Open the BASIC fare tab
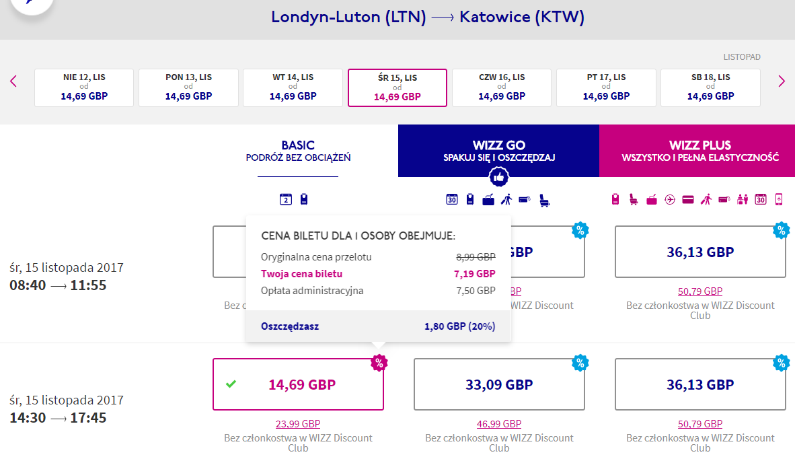 tap(298, 151)
